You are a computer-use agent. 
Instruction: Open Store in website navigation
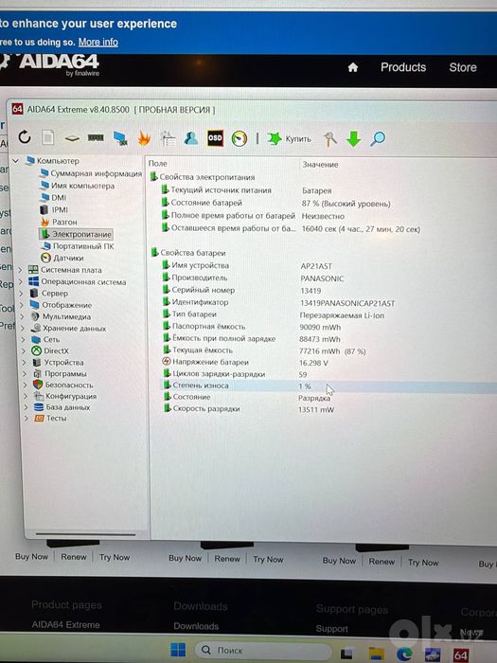pyautogui.click(x=463, y=67)
